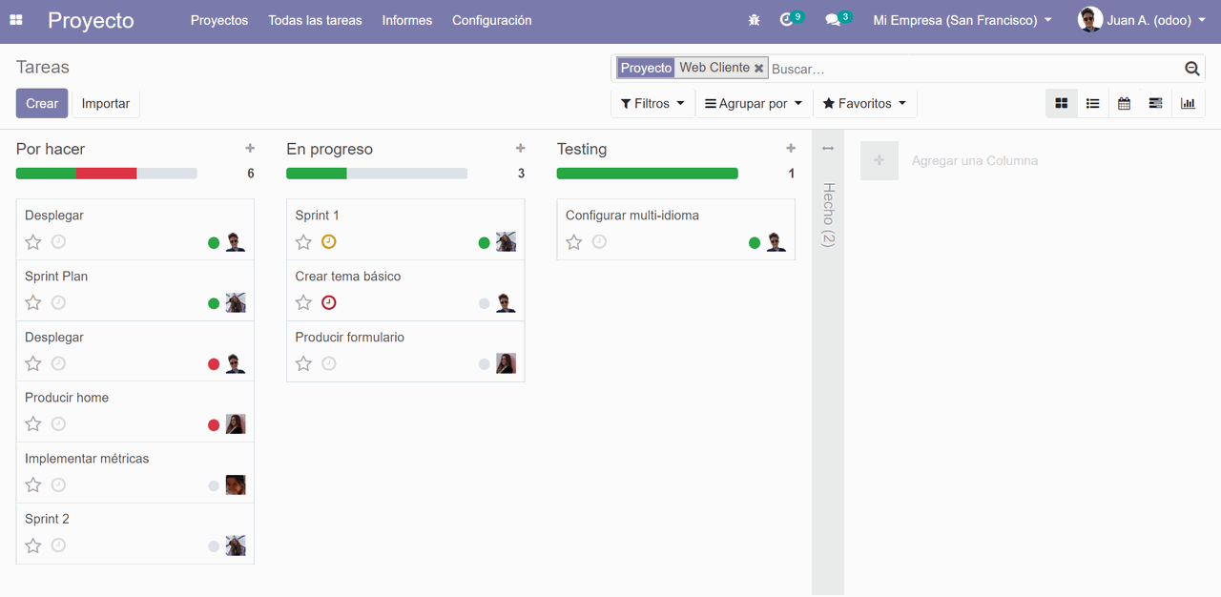Image resolution: width=1221 pixels, height=597 pixels.
Task: Open the Informes menu
Action: point(406,19)
